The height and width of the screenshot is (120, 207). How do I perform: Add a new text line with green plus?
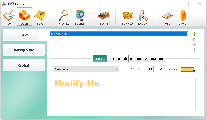point(194,34)
